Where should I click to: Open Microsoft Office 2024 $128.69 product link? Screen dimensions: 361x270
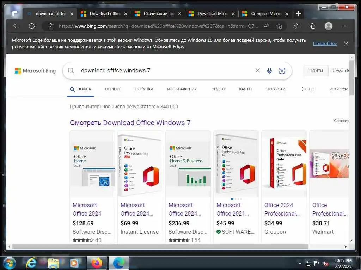(x=87, y=209)
